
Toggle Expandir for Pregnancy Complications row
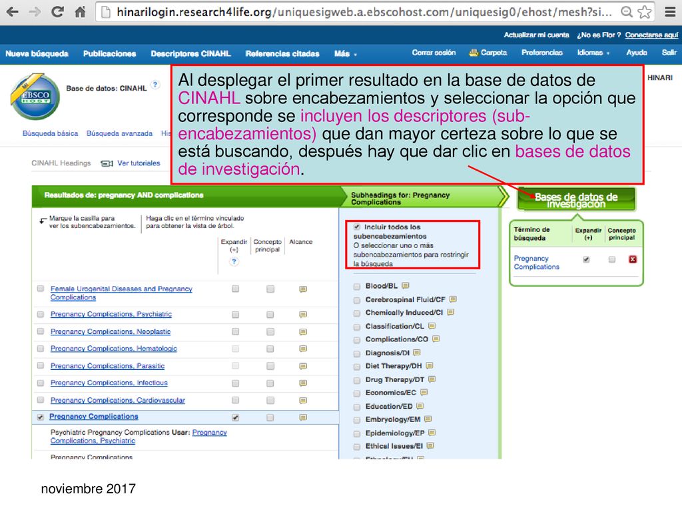(235, 417)
